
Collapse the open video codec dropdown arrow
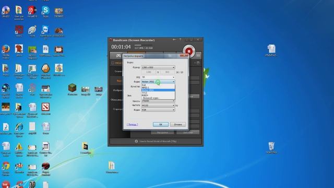pos(173,81)
